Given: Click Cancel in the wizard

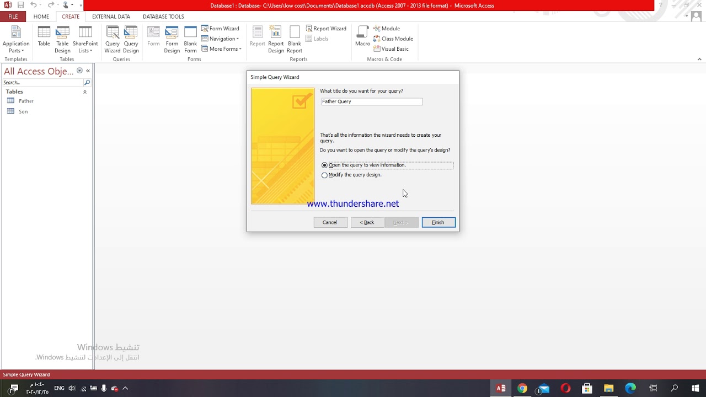Looking at the screenshot, I should tap(330, 222).
